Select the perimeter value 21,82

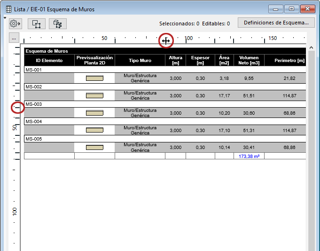coord(289,78)
